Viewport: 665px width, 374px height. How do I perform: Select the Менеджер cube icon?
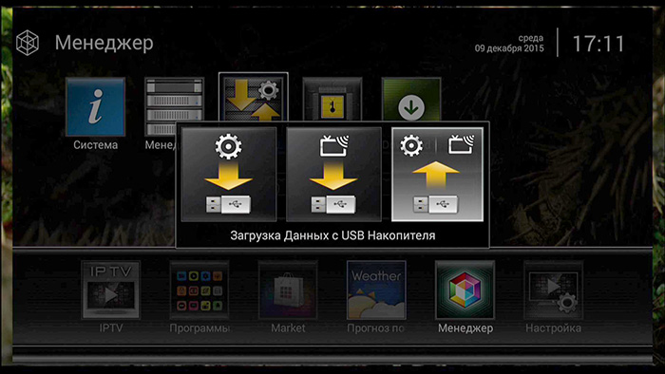(x=465, y=290)
